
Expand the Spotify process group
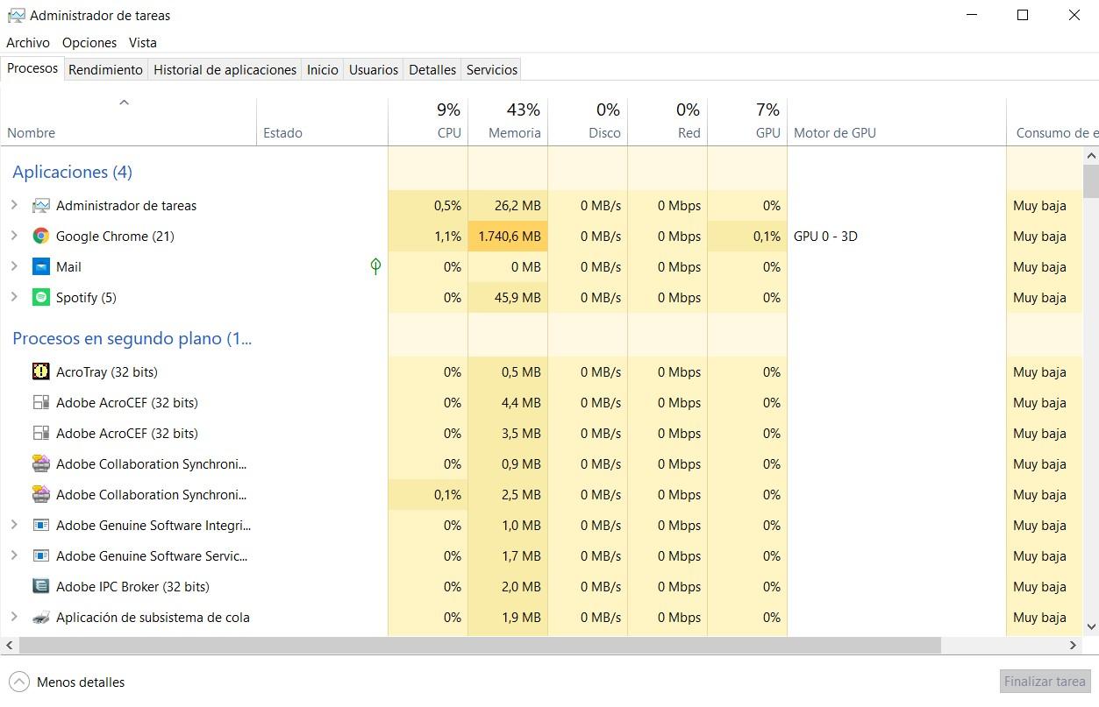pyautogui.click(x=14, y=298)
